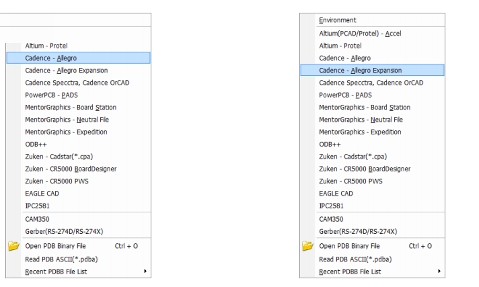Click MentorGraphics - Neutral File, right menu
Screen dimensions: 479x287
(x=359, y=119)
